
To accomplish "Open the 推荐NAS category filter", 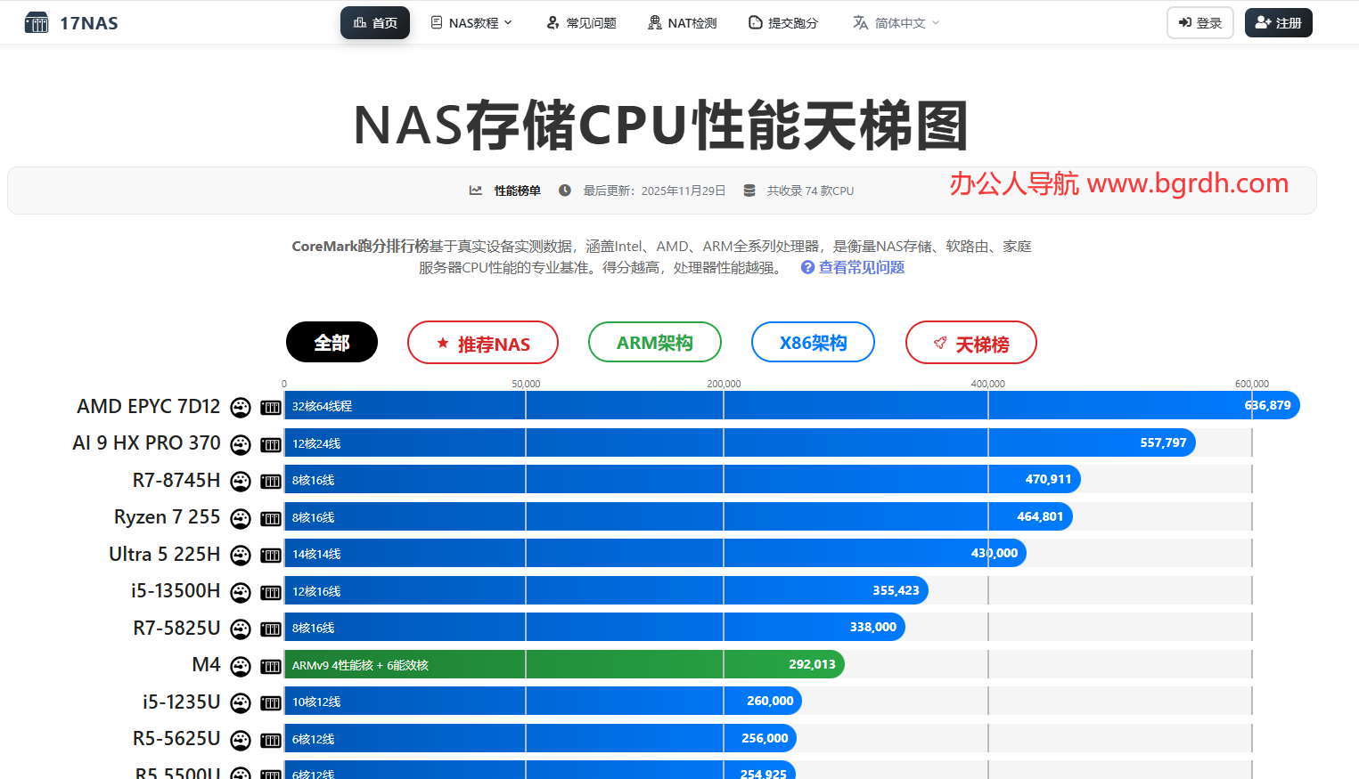I will tap(483, 342).
